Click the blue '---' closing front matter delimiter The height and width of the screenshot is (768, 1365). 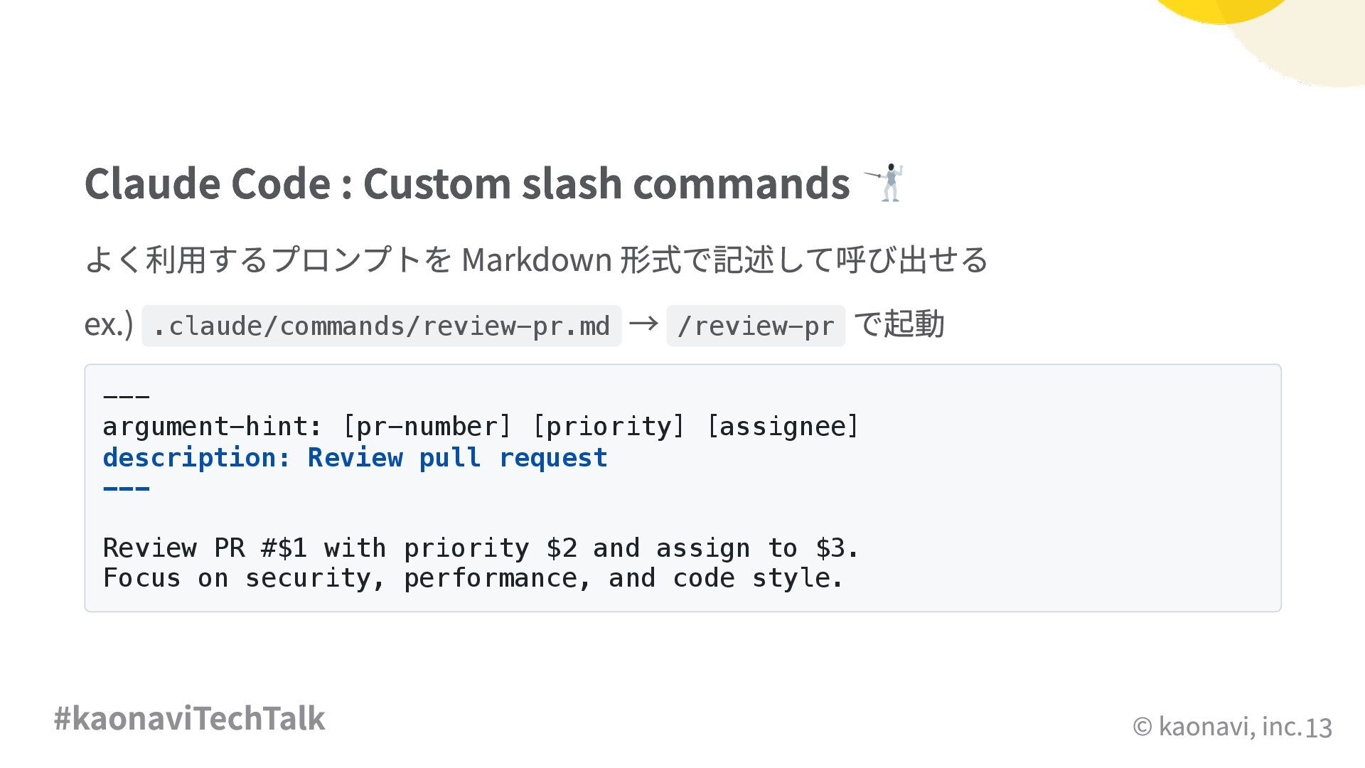point(127,489)
